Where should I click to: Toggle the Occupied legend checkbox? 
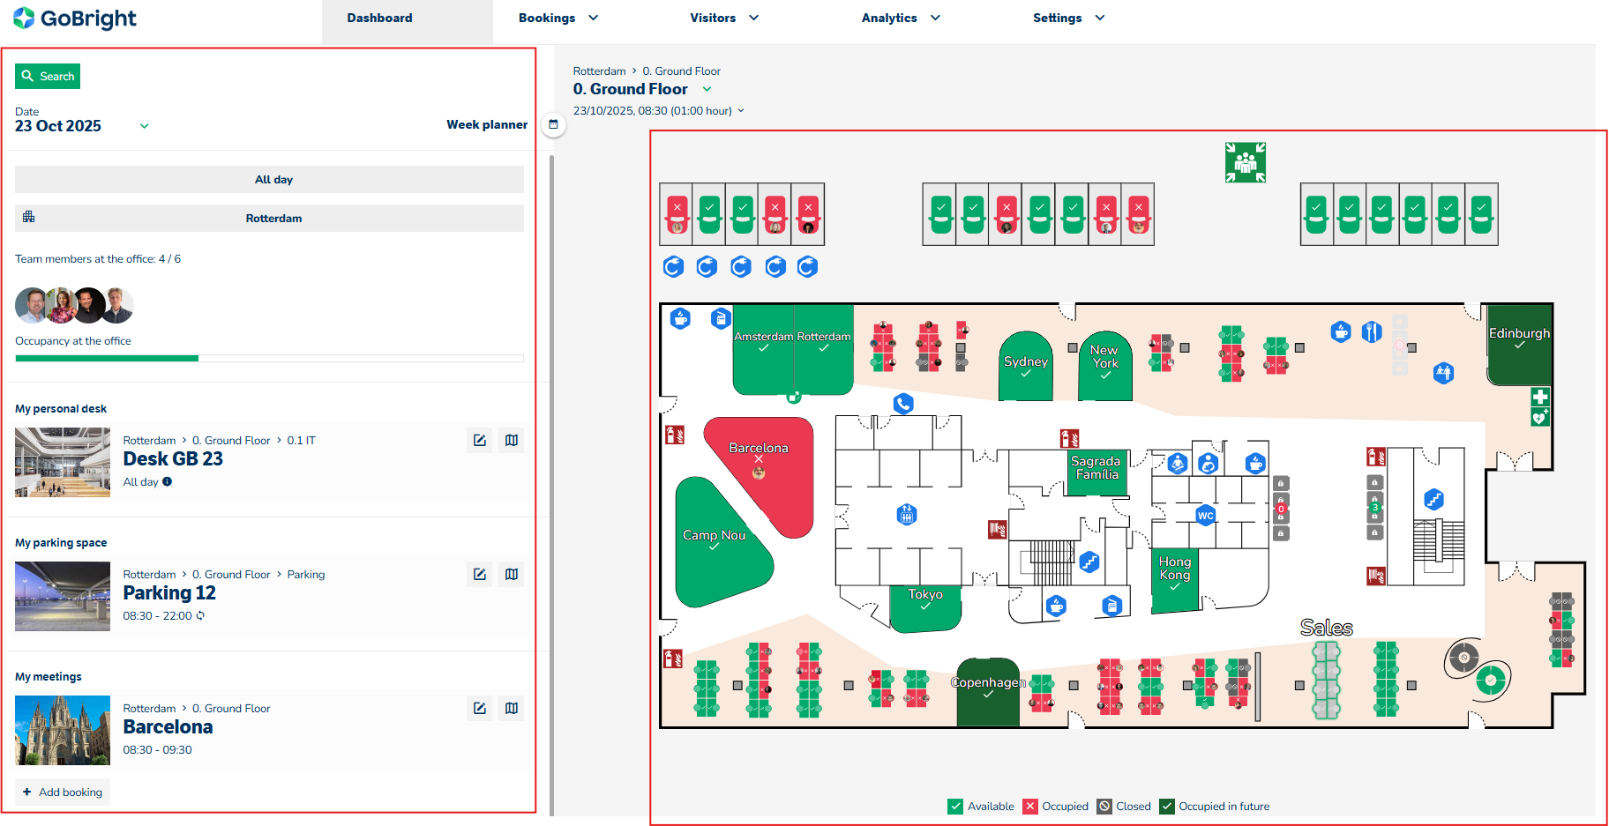(1030, 806)
